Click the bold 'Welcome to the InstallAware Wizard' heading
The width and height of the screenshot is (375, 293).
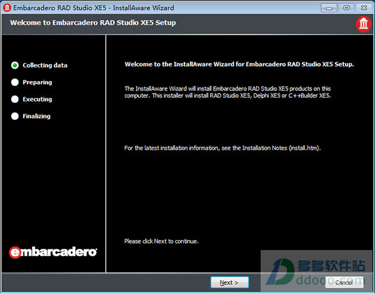click(x=239, y=64)
